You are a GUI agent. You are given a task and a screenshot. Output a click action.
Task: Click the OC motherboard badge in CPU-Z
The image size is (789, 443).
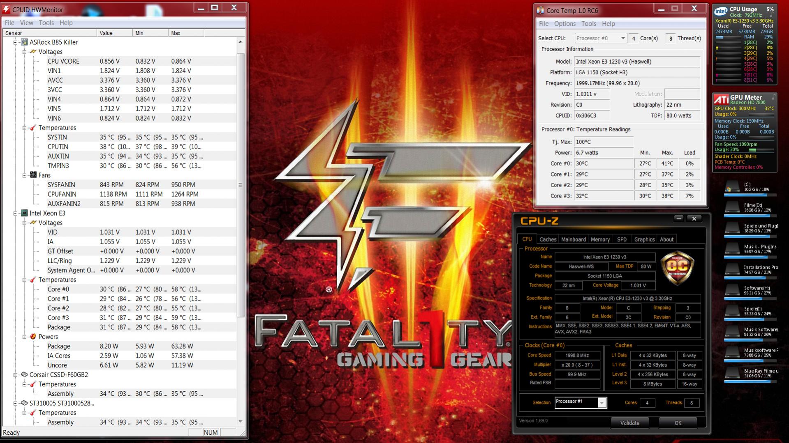coord(677,268)
